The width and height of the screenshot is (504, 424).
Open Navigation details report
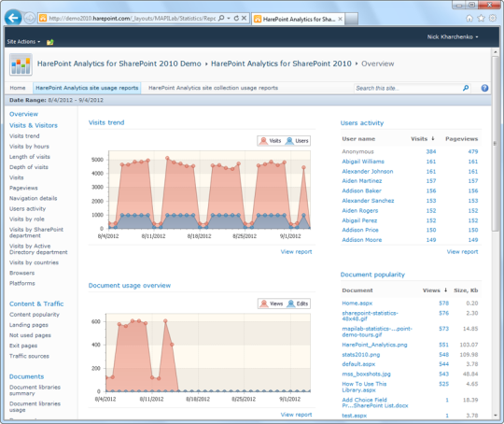click(x=33, y=198)
